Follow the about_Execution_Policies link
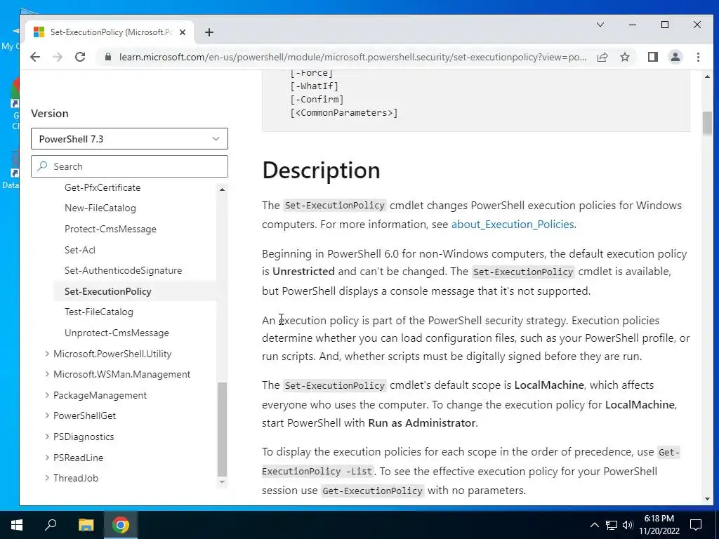 click(513, 224)
